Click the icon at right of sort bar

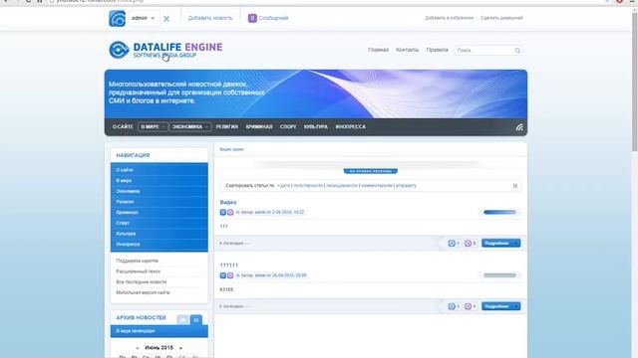514,186
